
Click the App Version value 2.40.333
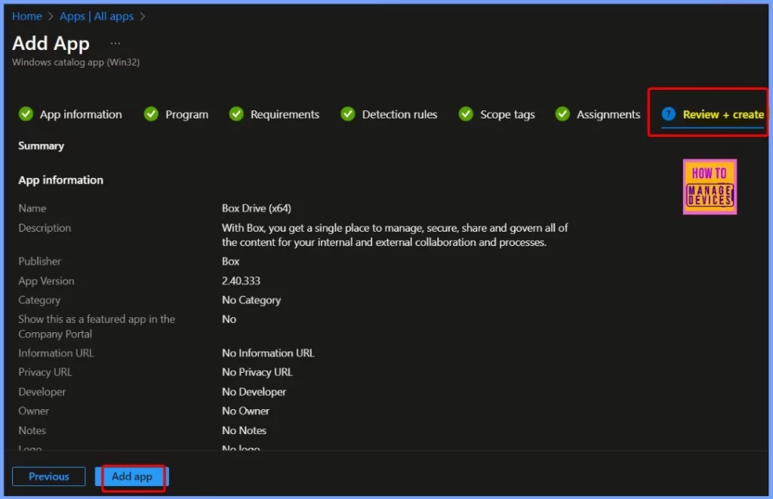click(241, 281)
